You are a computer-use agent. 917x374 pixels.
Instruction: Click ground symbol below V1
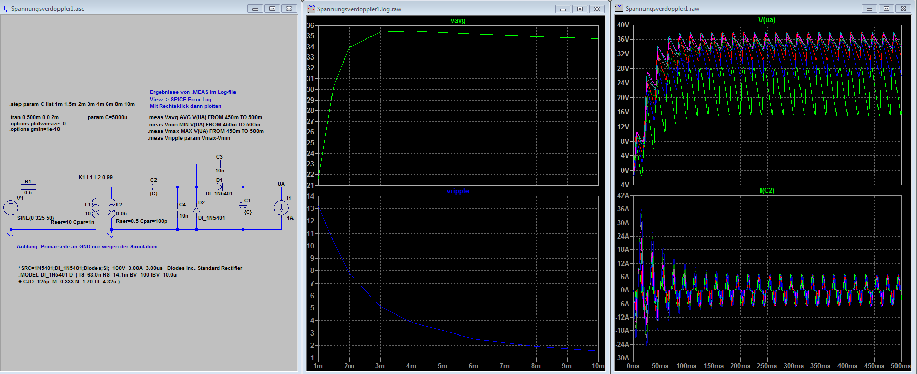(x=11, y=234)
